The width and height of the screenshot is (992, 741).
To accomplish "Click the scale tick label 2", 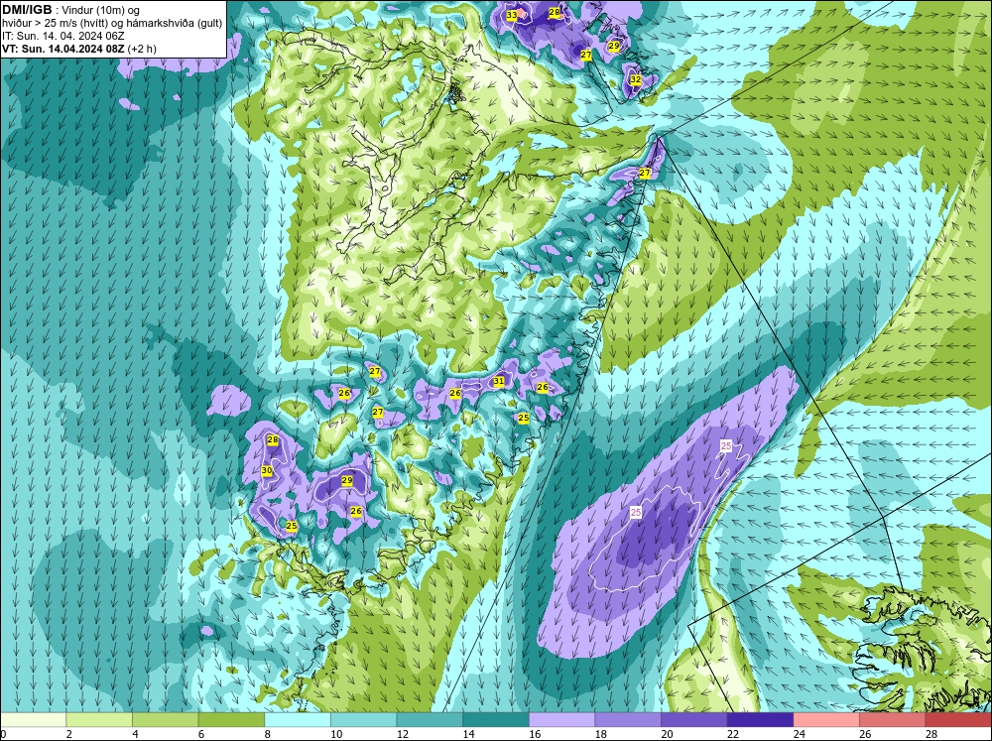I will 69,734.
